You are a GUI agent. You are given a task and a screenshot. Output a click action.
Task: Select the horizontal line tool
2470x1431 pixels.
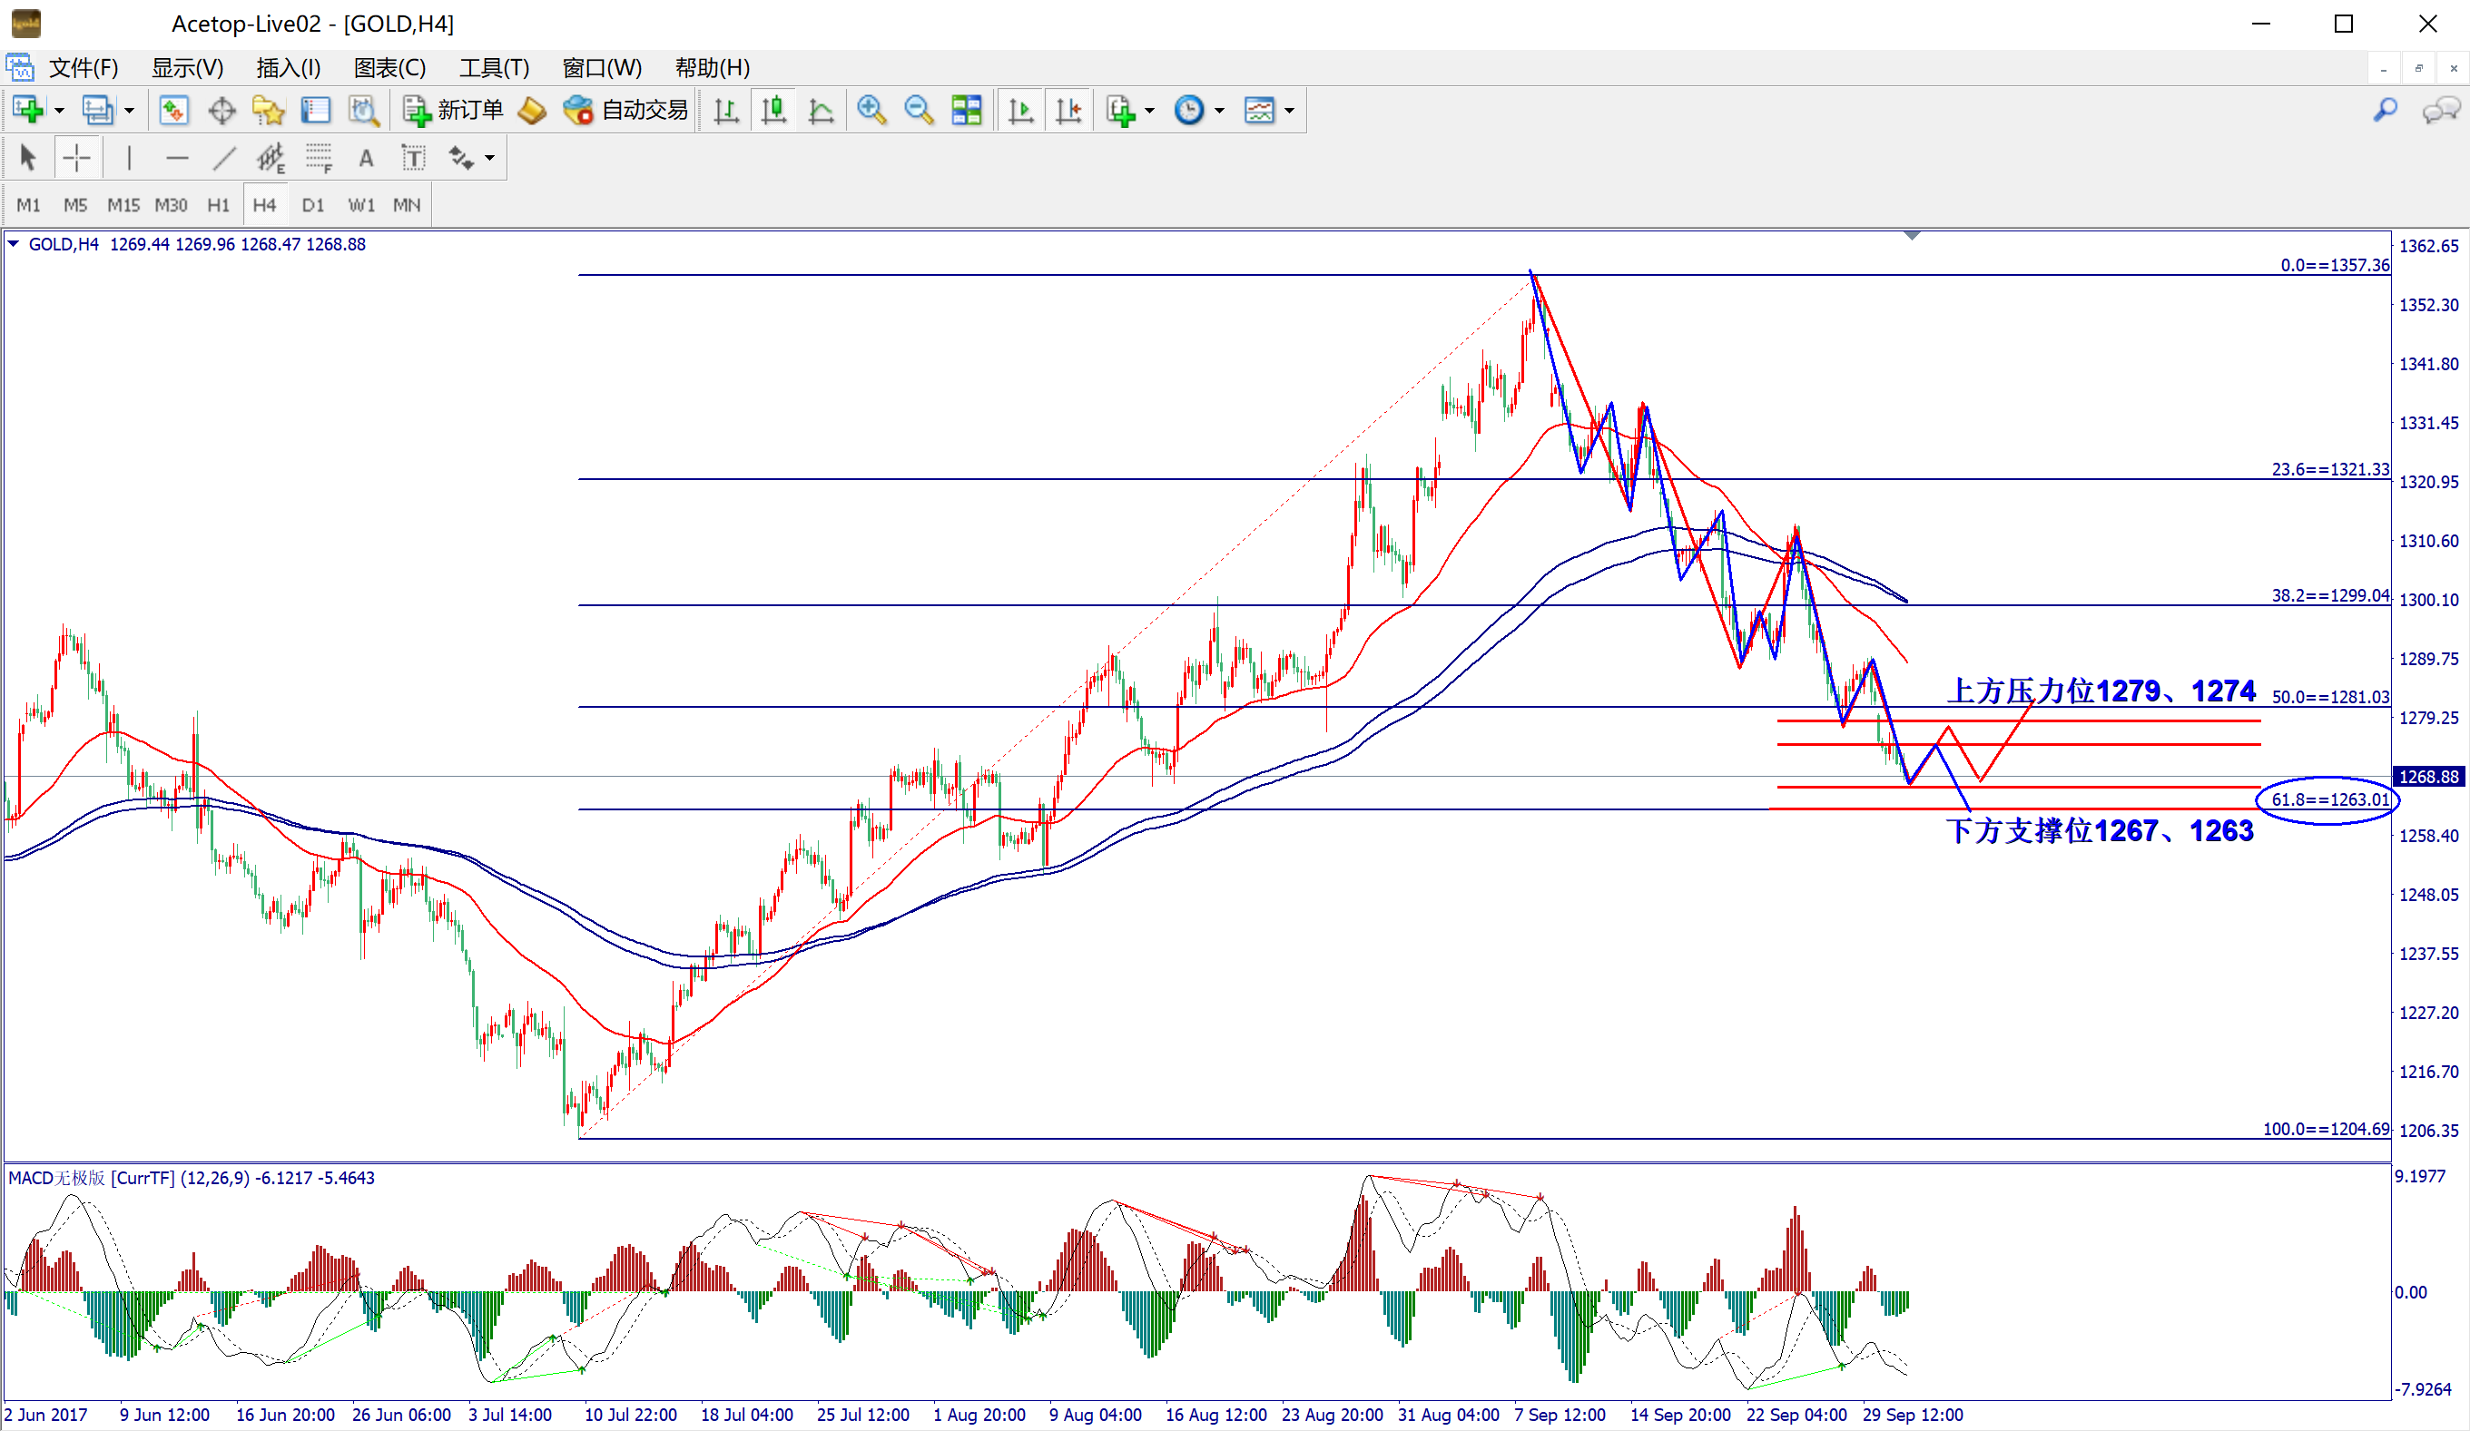click(176, 158)
